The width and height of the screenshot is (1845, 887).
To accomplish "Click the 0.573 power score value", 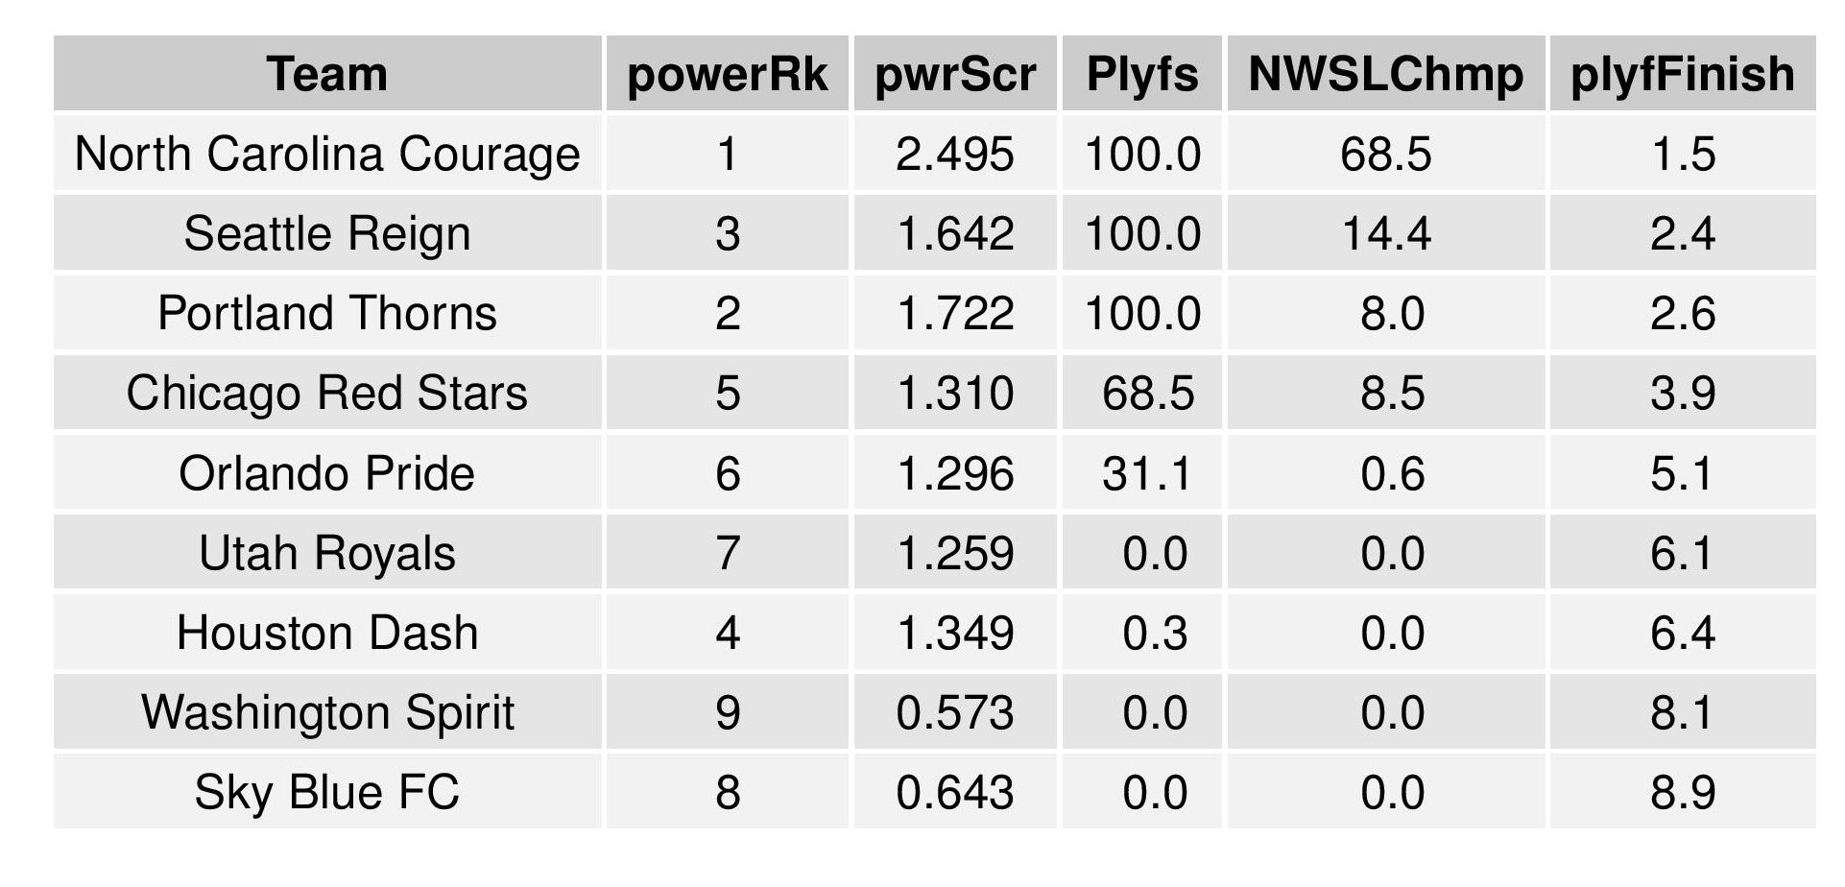I will tap(955, 712).
